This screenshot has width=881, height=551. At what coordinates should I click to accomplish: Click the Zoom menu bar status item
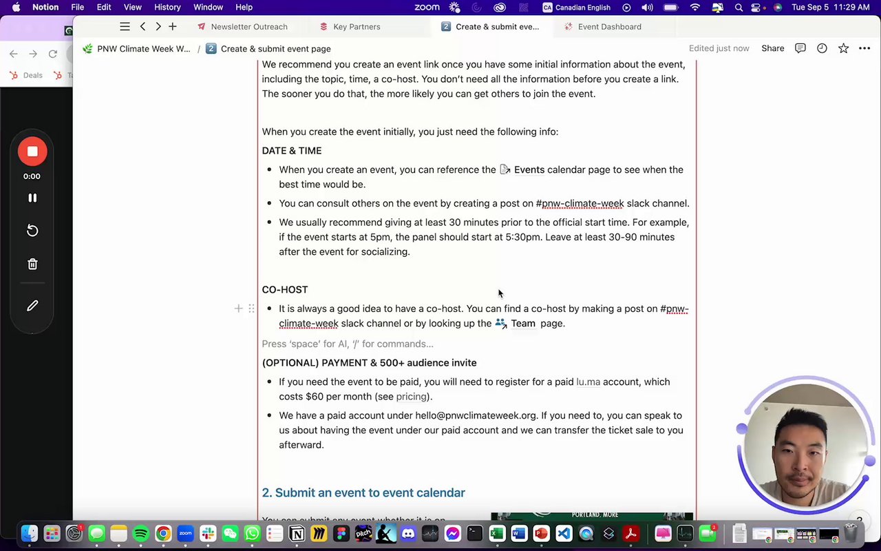[427, 7]
